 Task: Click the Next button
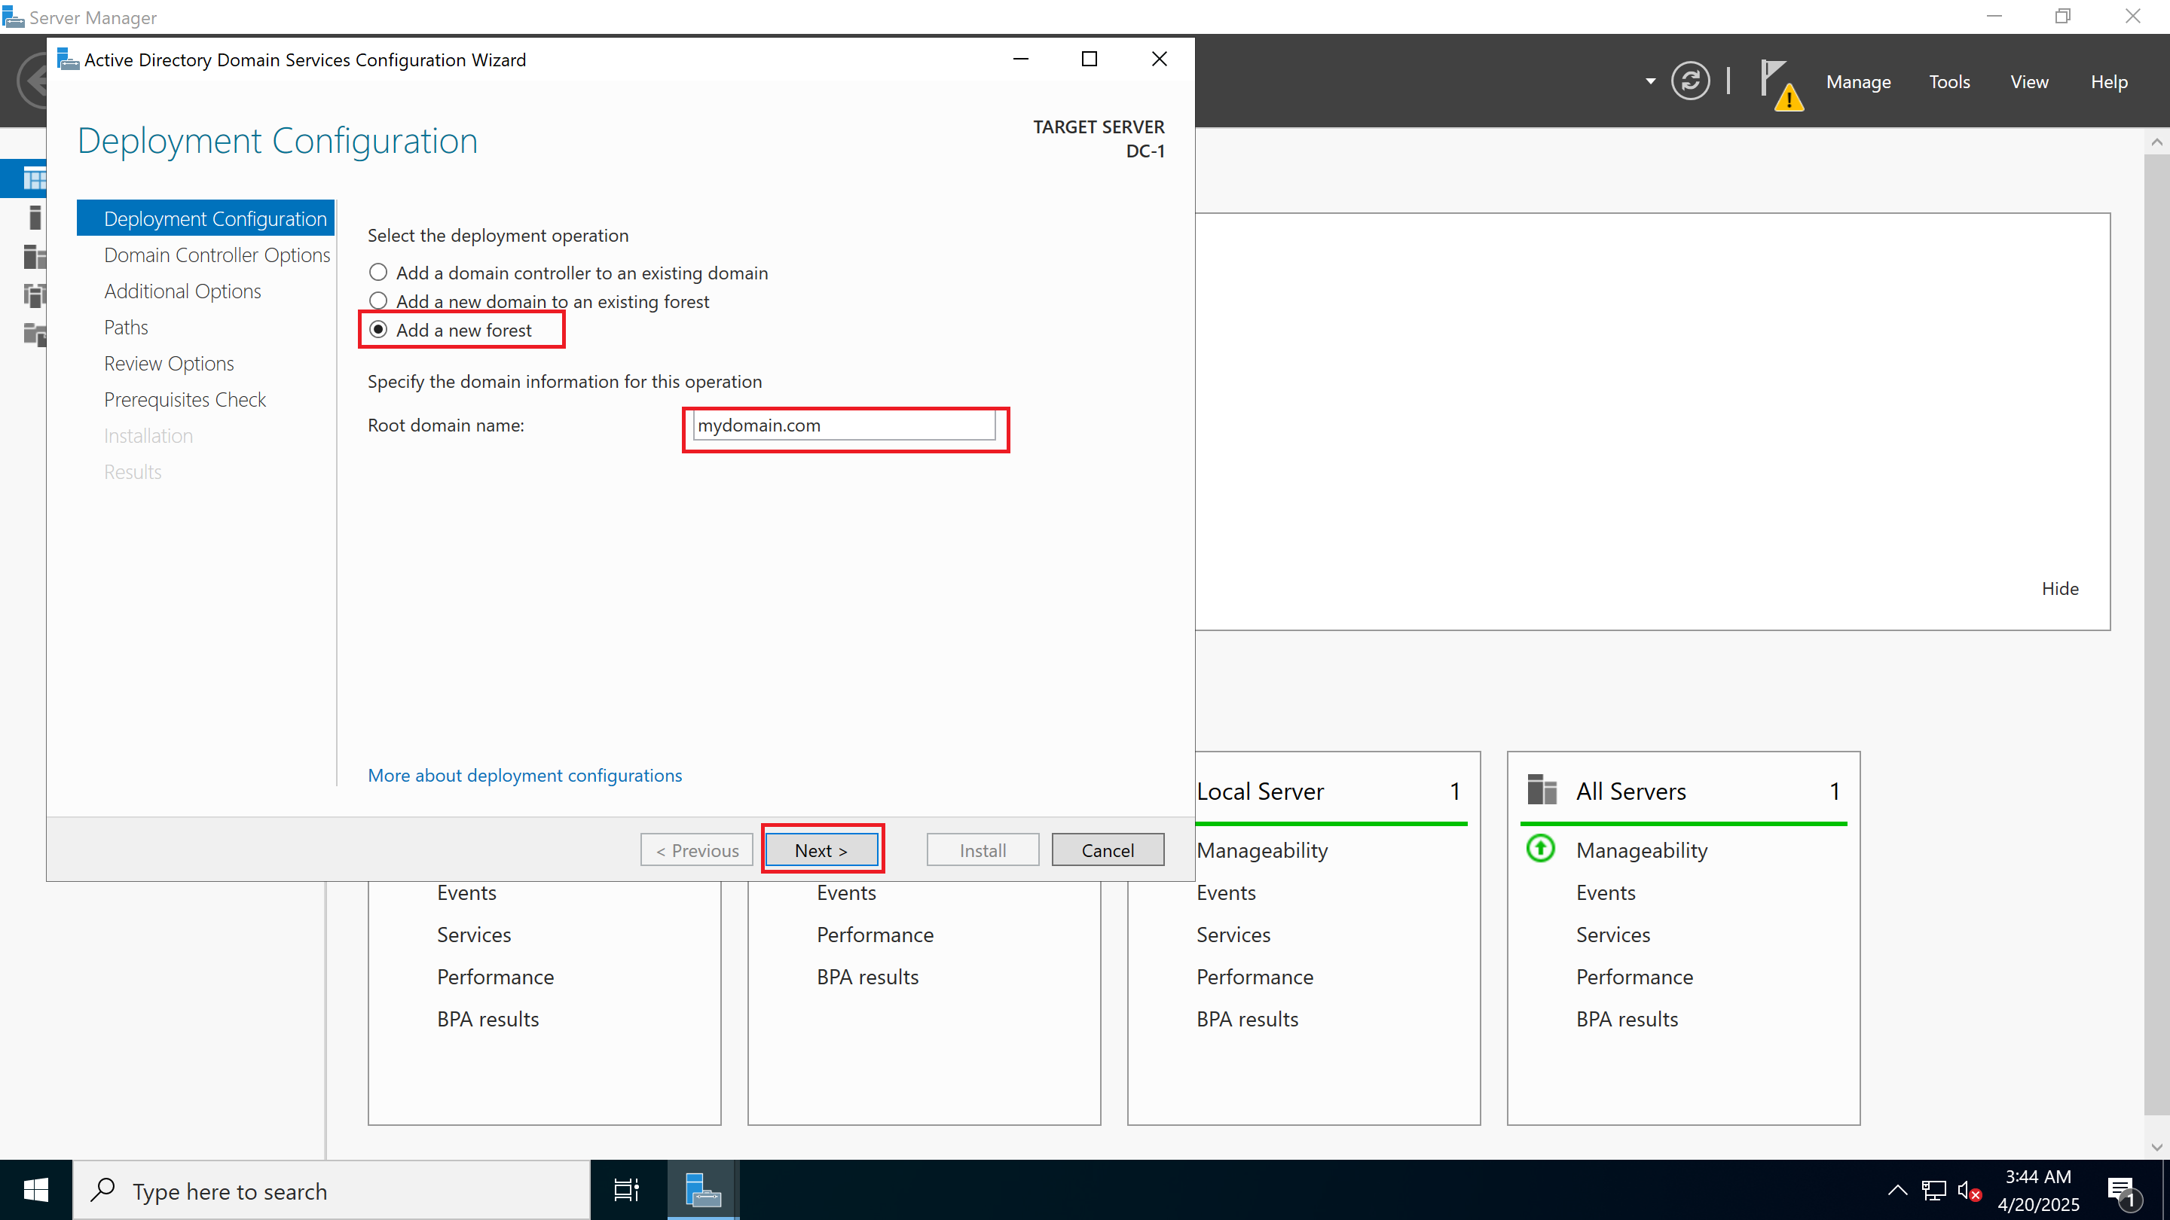[x=821, y=850]
